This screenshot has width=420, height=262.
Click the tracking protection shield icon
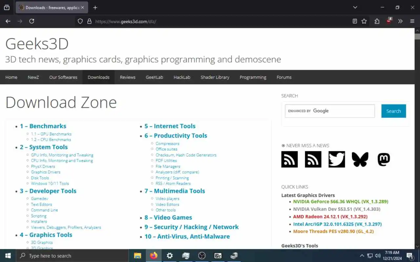point(80,21)
